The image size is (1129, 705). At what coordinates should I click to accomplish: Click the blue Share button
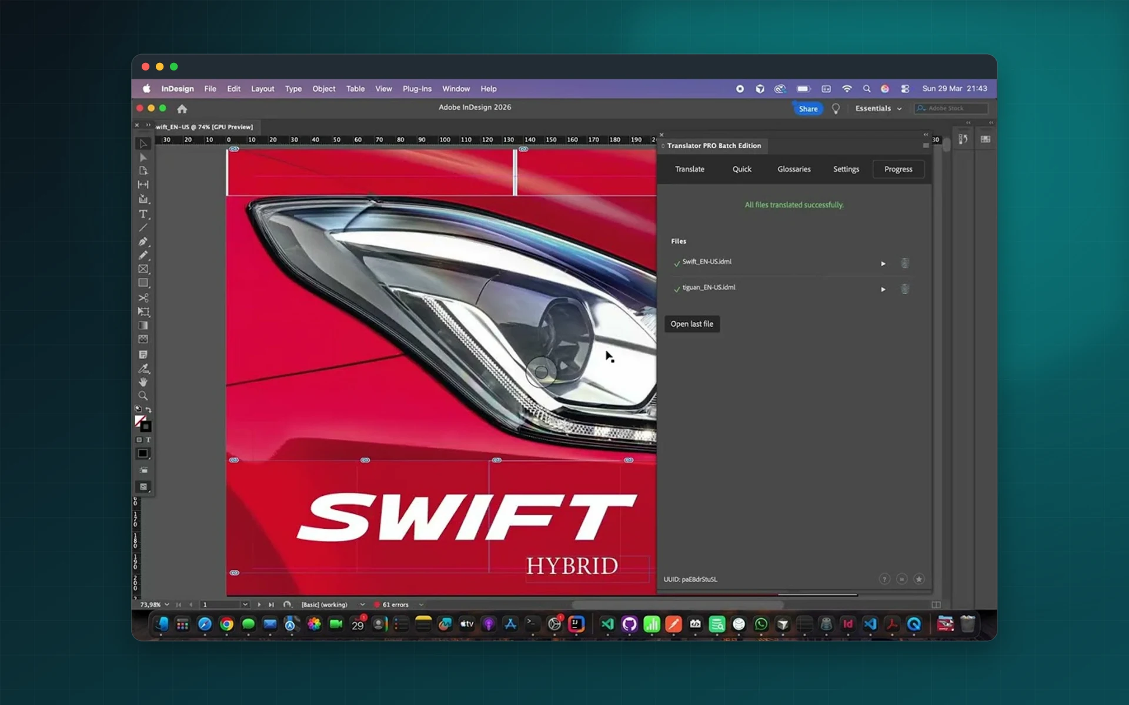click(x=808, y=109)
